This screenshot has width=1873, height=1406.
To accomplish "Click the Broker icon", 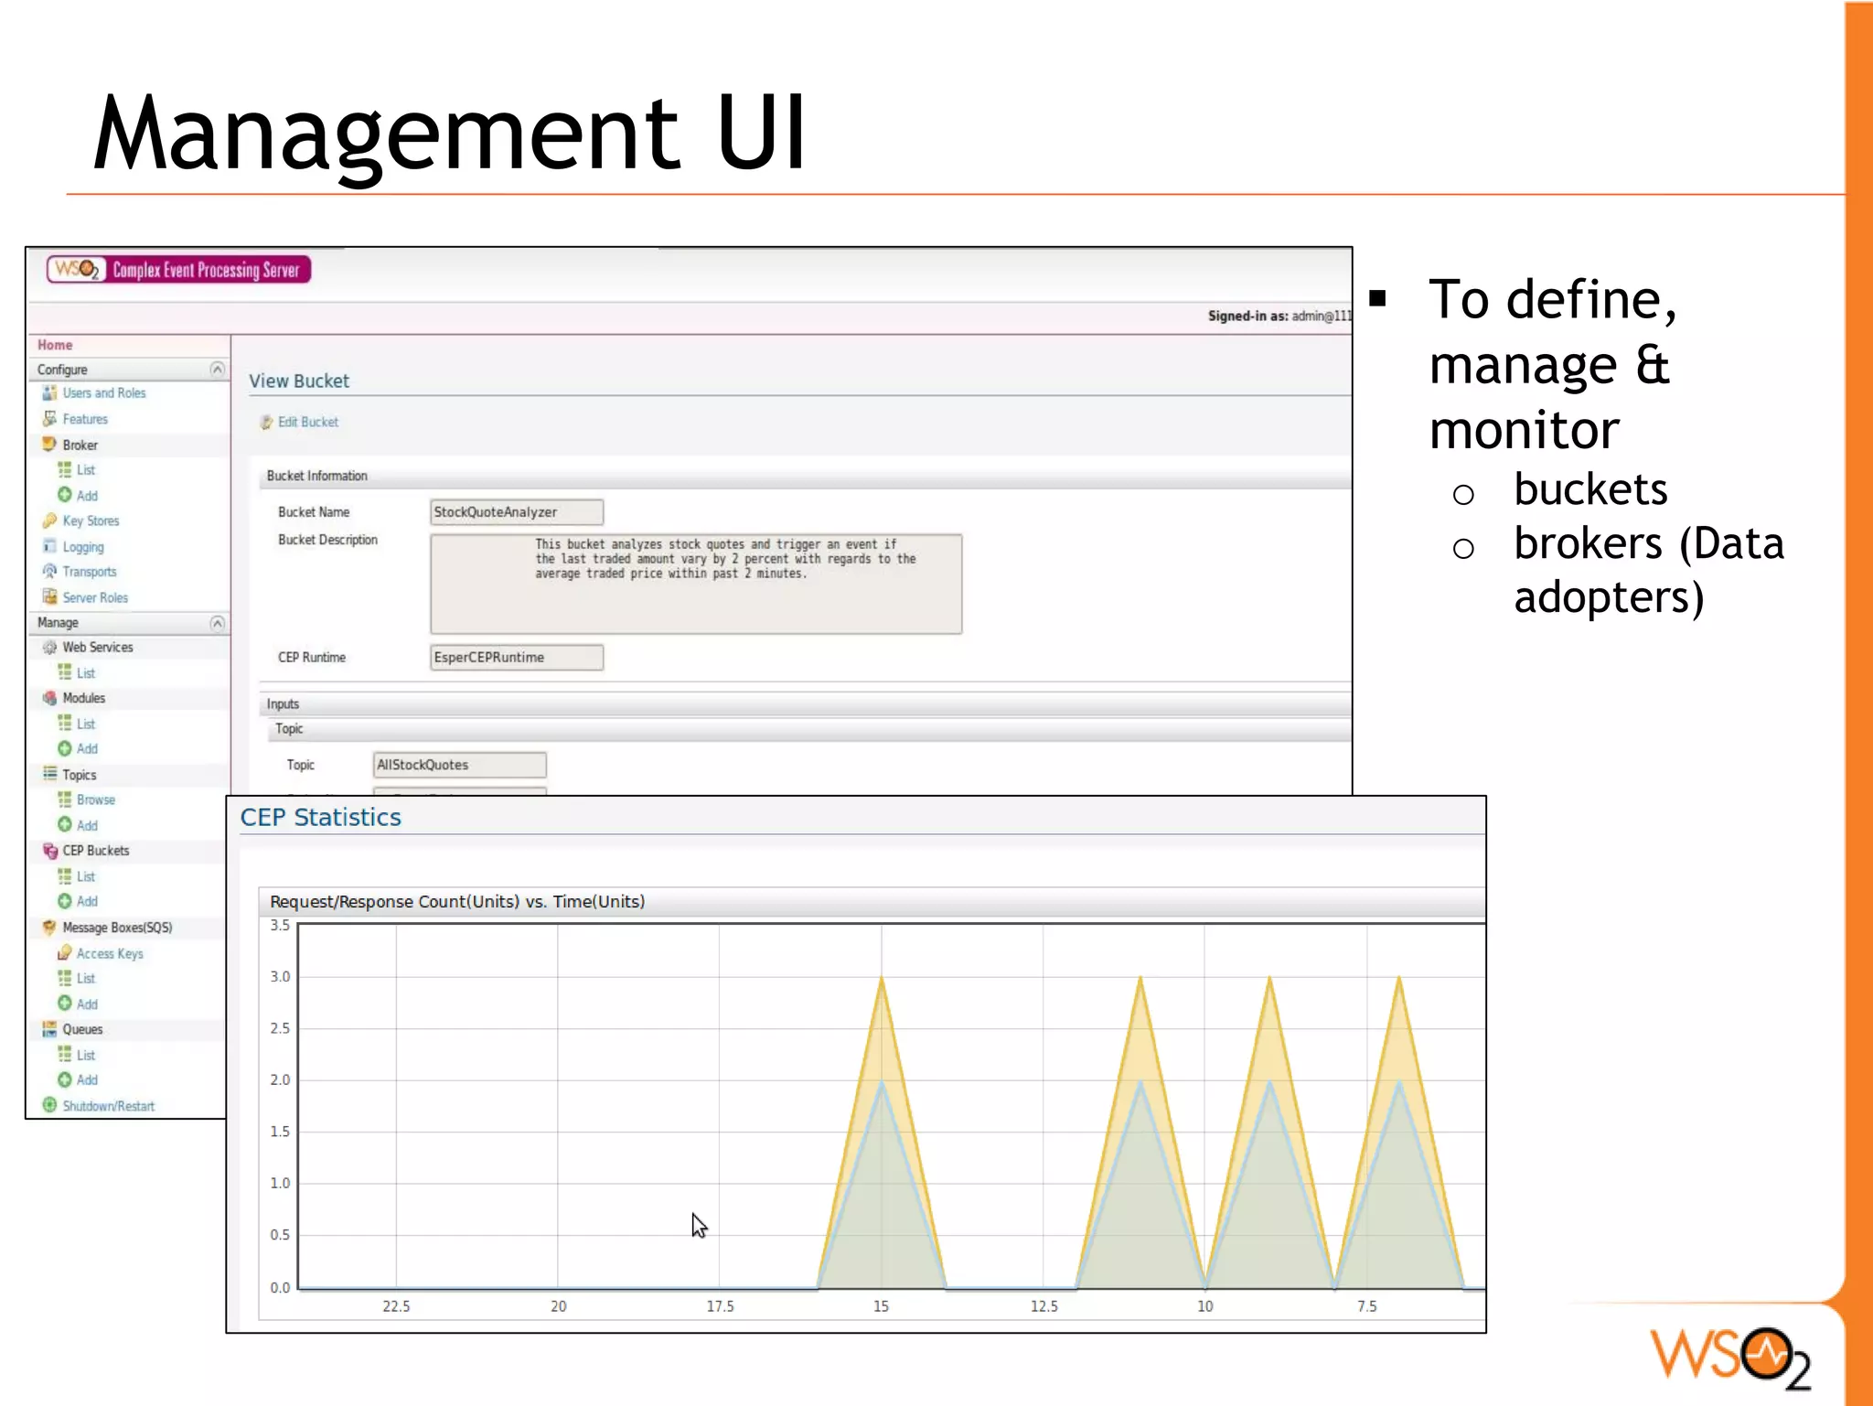I will pyautogui.click(x=49, y=444).
